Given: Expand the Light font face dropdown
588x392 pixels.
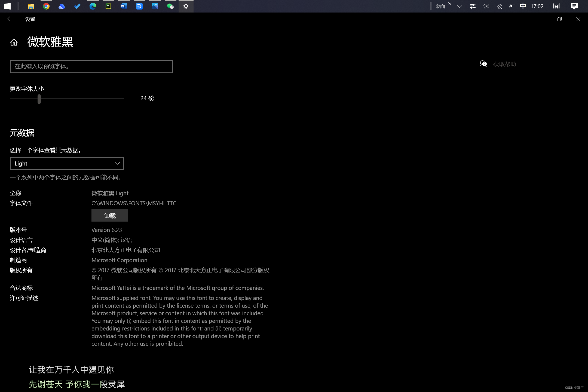Looking at the screenshot, I should pos(67,163).
